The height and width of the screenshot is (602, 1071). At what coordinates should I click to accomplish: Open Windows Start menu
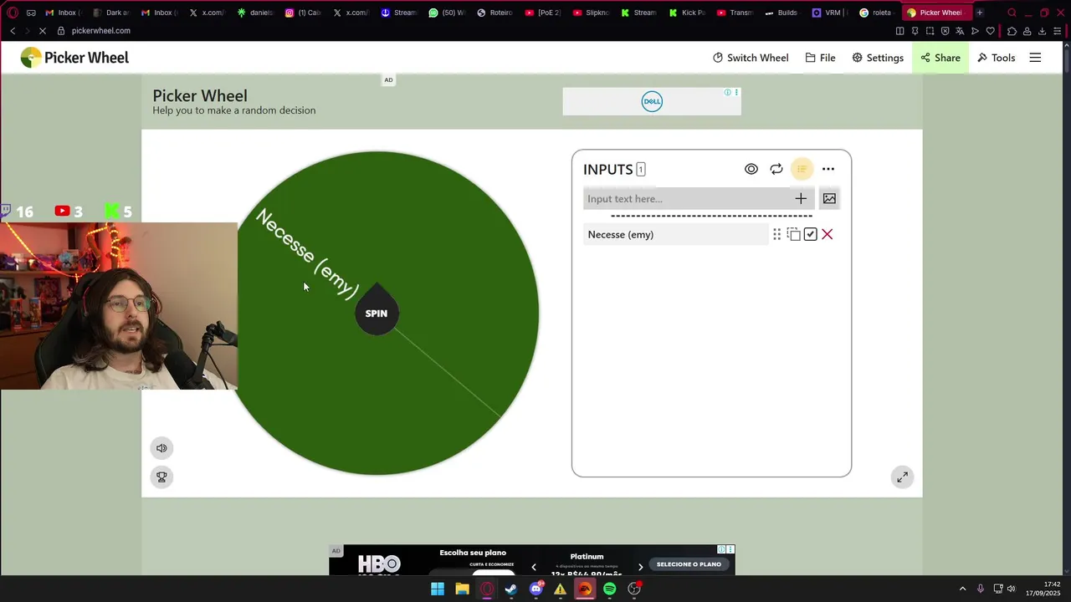(x=438, y=589)
